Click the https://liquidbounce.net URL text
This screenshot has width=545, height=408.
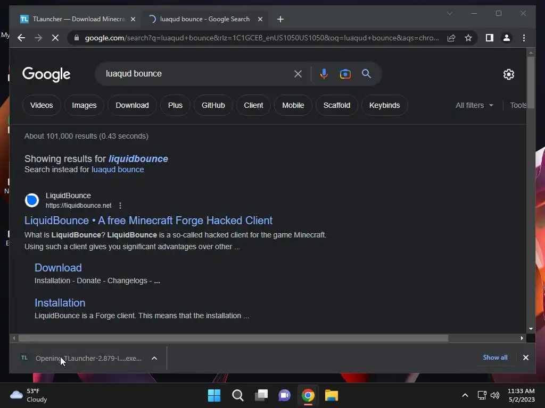79,206
